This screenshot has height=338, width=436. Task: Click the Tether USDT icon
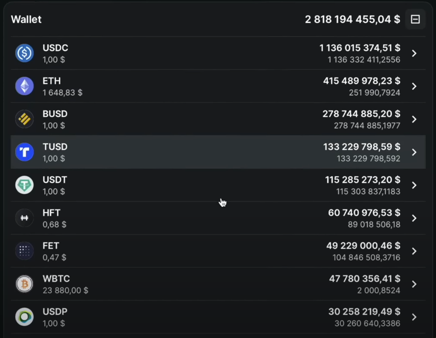coord(25,185)
